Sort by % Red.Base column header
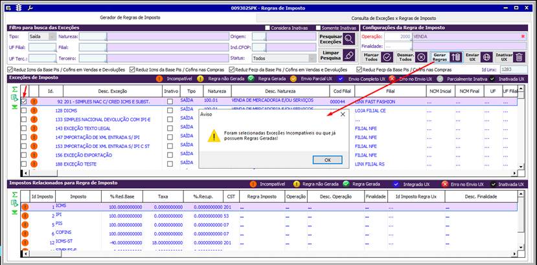Screen dimensions: 537x265 point(122,196)
